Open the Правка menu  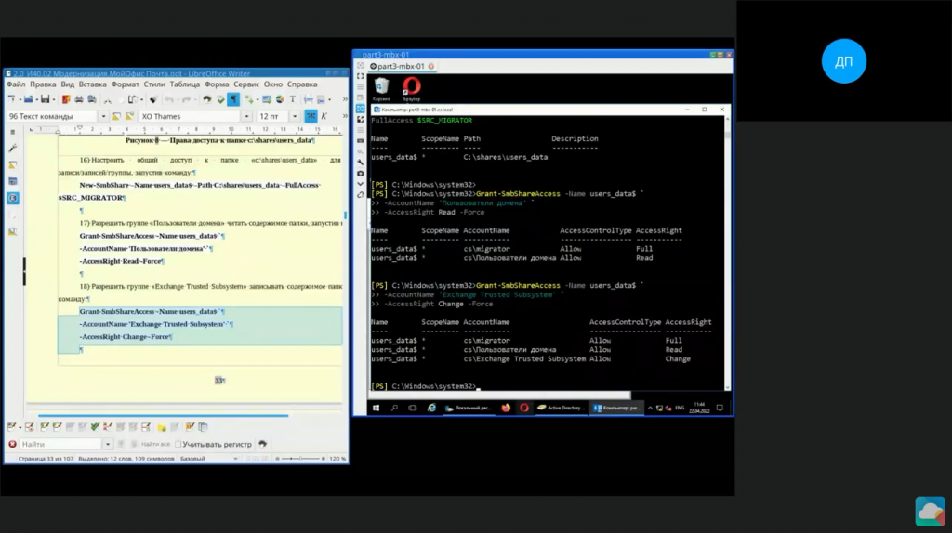tap(43, 84)
